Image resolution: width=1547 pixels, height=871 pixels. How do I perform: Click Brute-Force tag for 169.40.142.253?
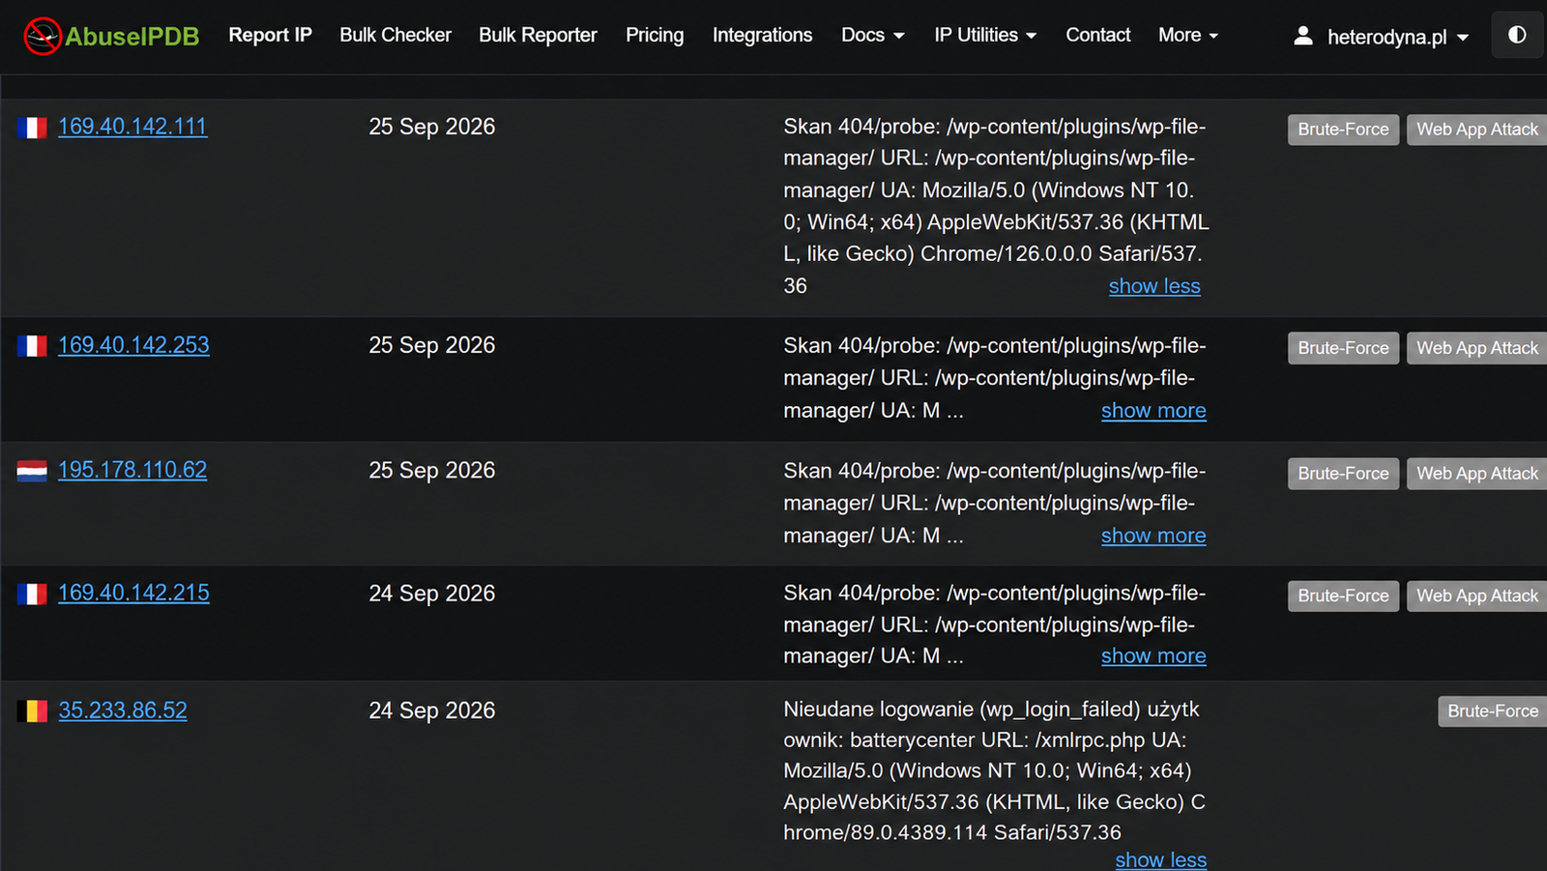pos(1343,348)
